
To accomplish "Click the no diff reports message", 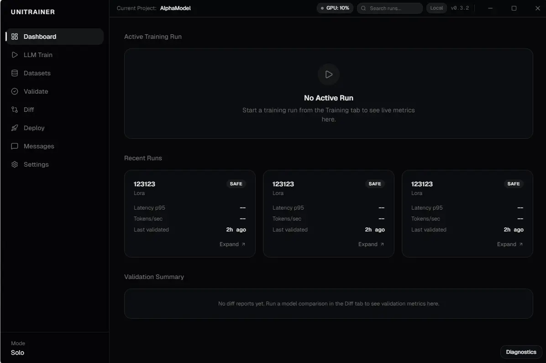I will point(328,304).
